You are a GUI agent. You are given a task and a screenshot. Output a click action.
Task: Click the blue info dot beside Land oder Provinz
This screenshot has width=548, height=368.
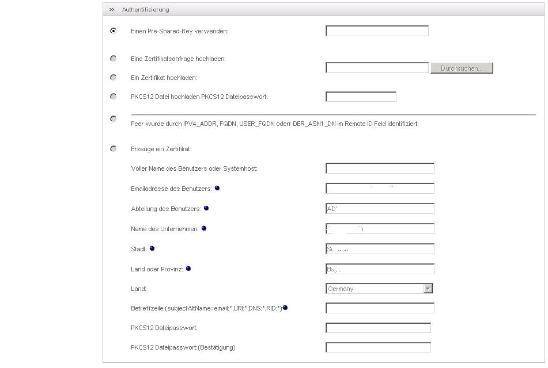[x=188, y=269]
